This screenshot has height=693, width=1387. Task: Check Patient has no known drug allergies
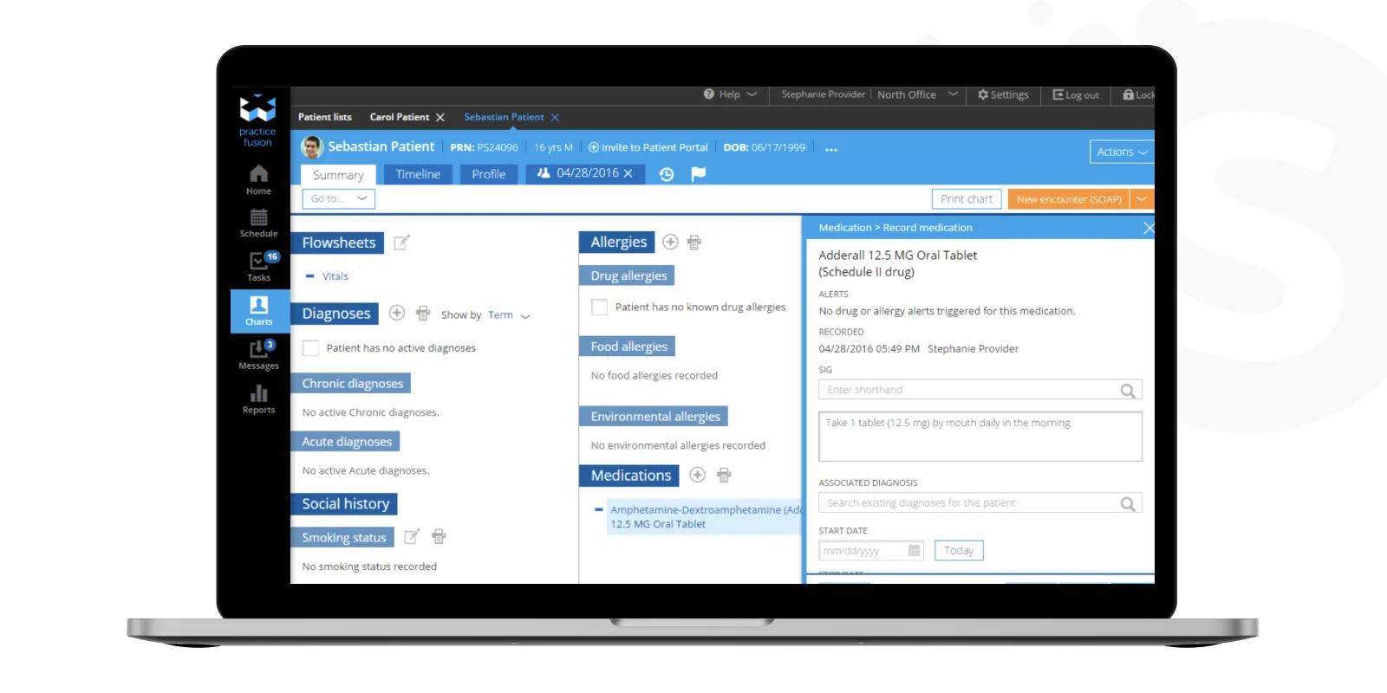599,308
